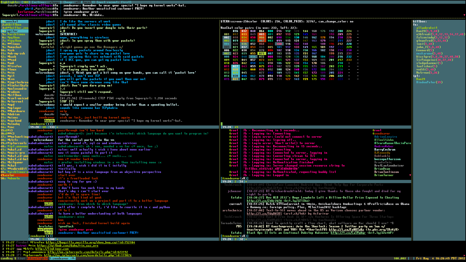
Task: Select buffer 1 weechat in buffer list
Action: click(x=14, y=22)
